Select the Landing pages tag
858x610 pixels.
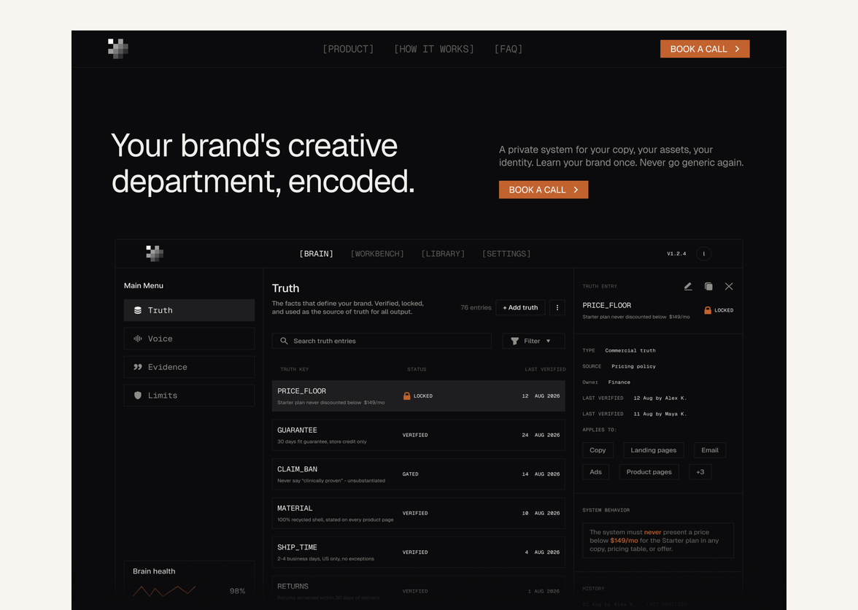pos(654,450)
